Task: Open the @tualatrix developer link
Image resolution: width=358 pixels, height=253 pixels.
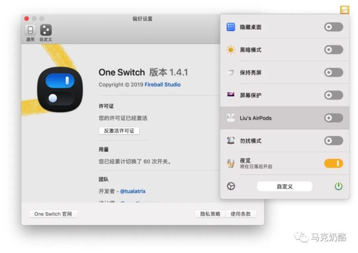Action: pyautogui.click(x=133, y=191)
